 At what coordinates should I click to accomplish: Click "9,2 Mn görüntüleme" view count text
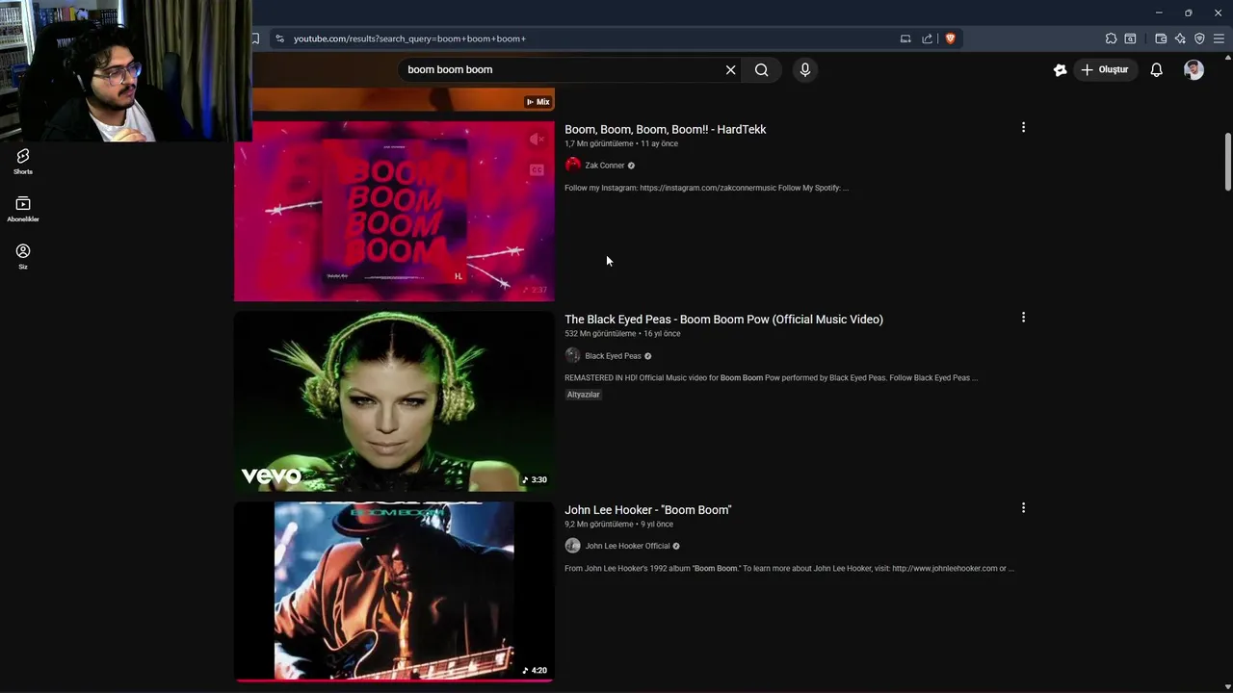[x=599, y=525]
